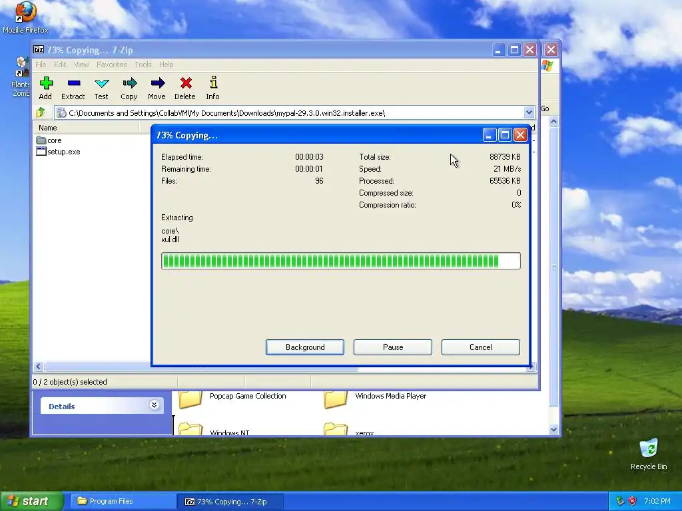Click the Details heading in Explorer sidebar
The image size is (682, 511).
pos(62,407)
